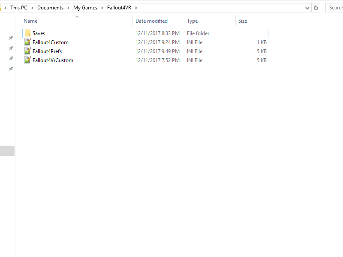Select the Fallout4Prefs INI file icon

27,51
